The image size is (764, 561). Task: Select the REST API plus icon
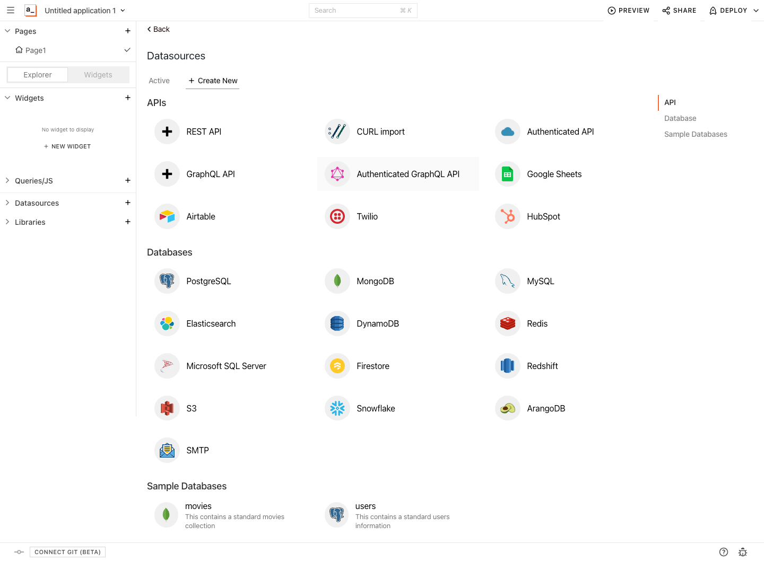pyautogui.click(x=167, y=132)
